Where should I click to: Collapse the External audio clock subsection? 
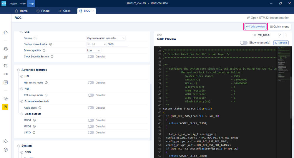[22, 101]
